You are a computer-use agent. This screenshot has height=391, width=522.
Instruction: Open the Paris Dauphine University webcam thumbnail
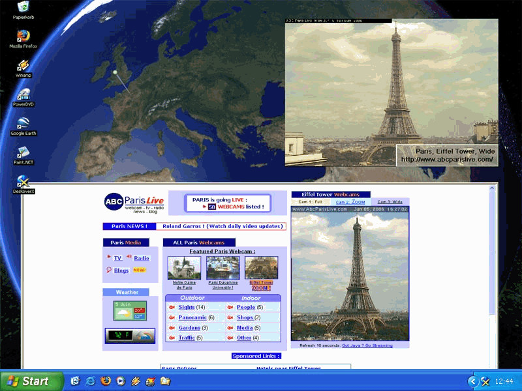click(223, 268)
